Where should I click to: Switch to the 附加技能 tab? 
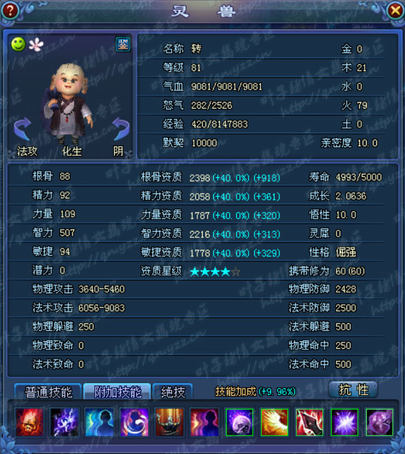click(x=117, y=392)
